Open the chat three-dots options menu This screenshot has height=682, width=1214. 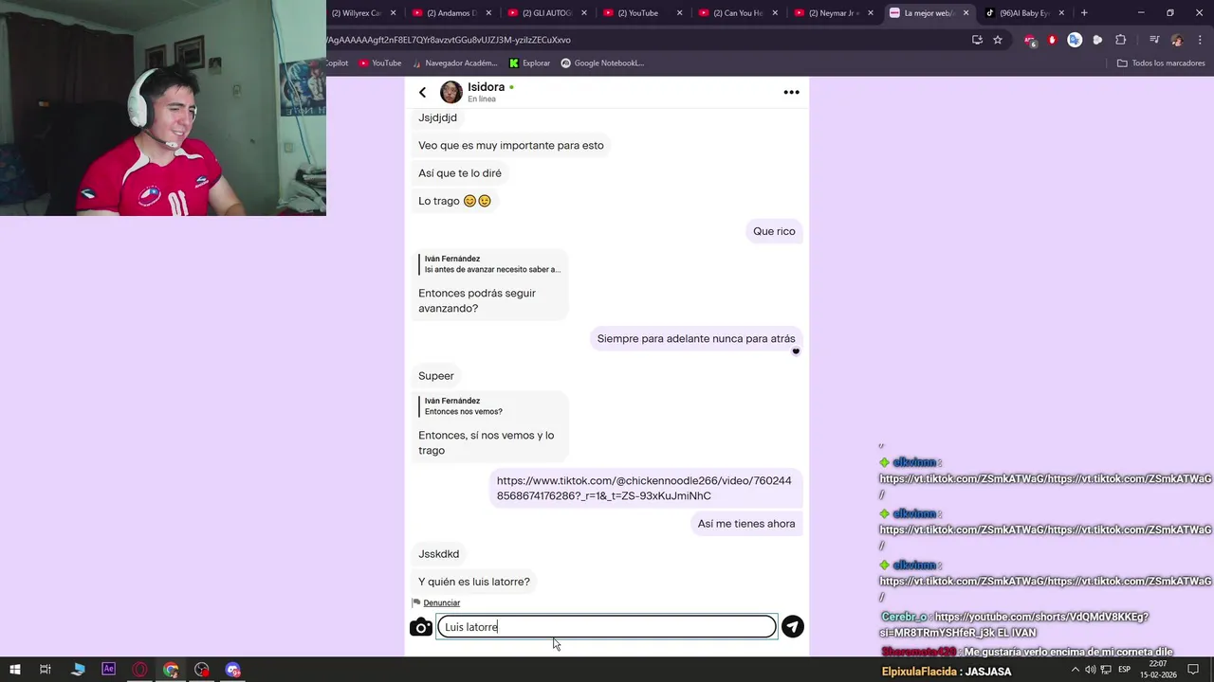pos(791,92)
